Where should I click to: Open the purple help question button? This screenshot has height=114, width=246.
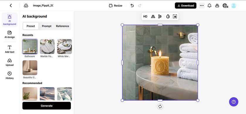point(234,102)
